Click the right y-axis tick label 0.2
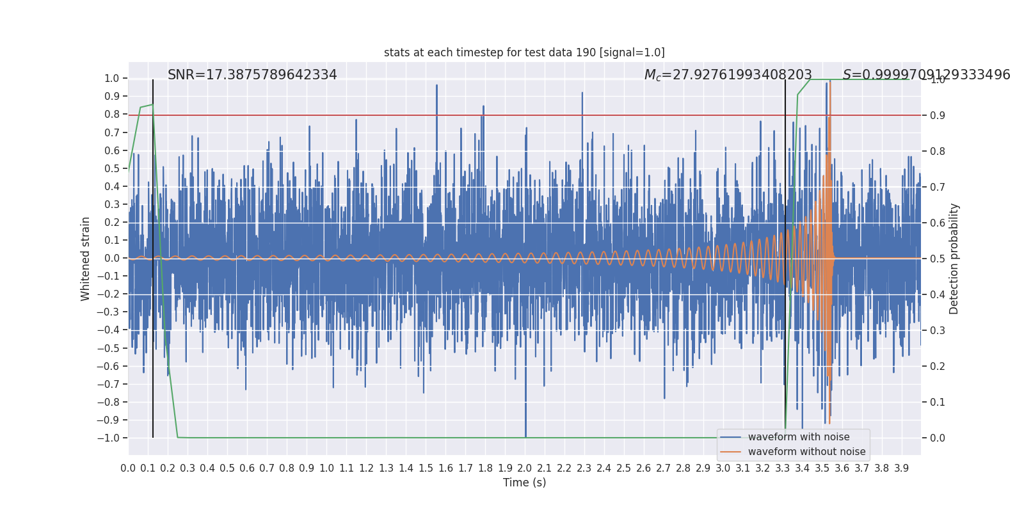Screen dimensions: 1024x512 point(938,367)
